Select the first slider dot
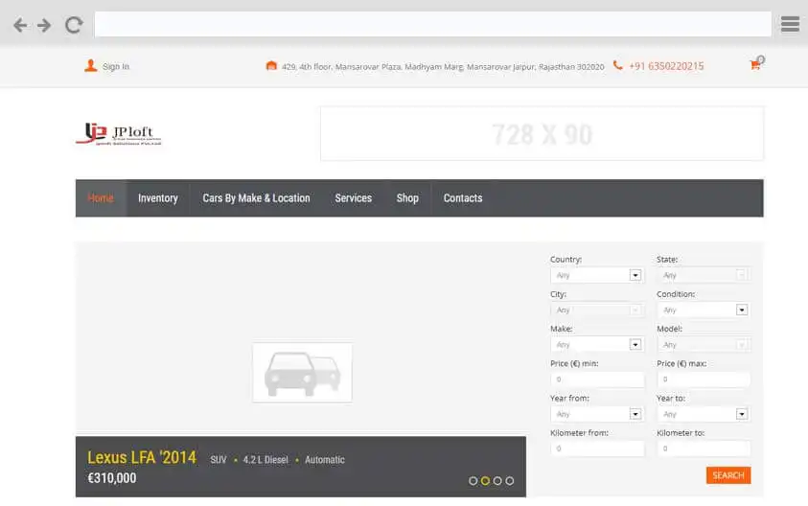This screenshot has height=506, width=808. [473, 481]
